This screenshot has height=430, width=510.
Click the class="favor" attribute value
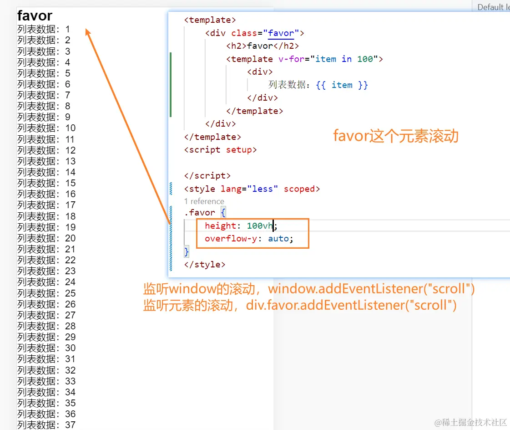pos(281,33)
